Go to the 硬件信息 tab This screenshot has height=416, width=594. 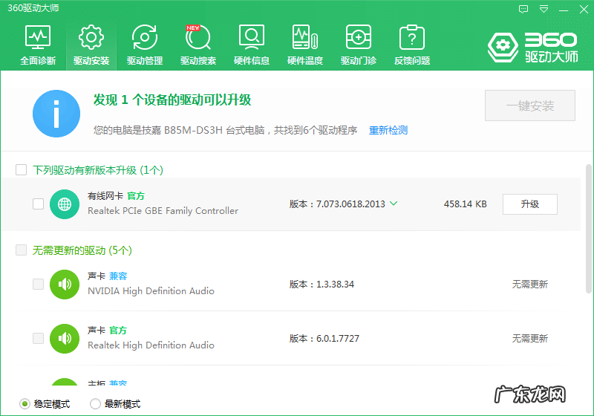click(252, 45)
